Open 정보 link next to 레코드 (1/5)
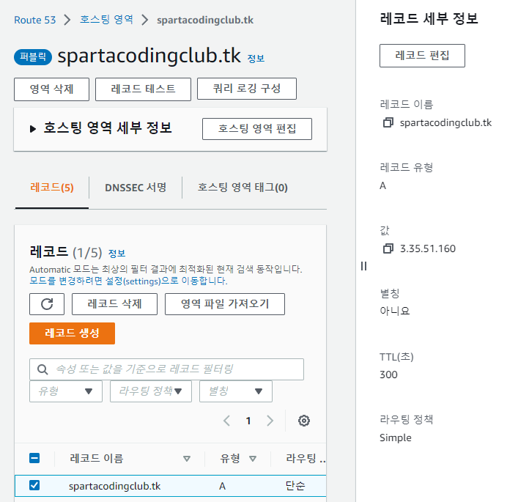 tap(116, 254)
